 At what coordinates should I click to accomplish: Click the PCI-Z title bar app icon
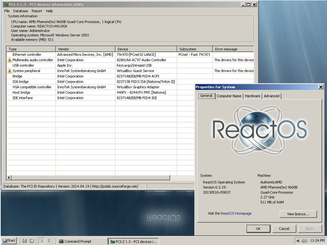click(5, 4)
